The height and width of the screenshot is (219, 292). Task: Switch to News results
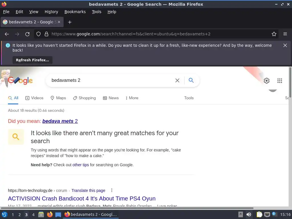click(x=111, y=98)
